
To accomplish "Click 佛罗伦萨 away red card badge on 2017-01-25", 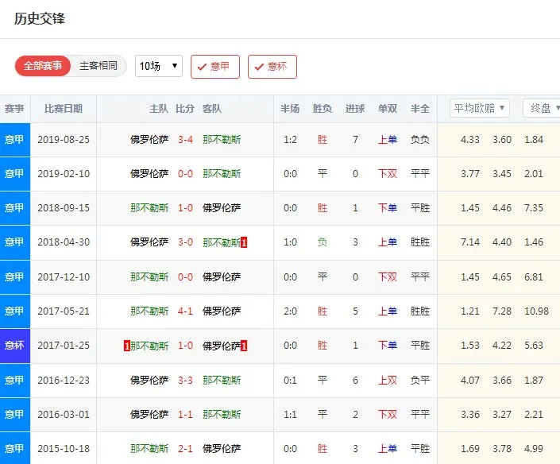I will [x=244, y=346].
